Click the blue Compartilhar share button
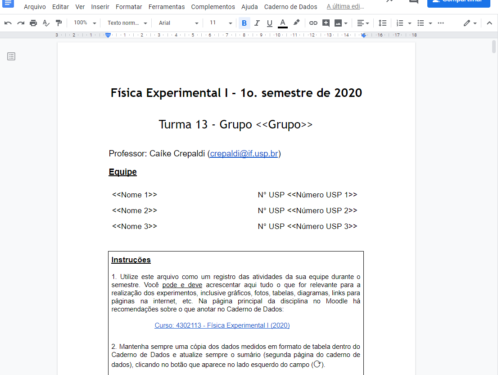 pos(459,3)
